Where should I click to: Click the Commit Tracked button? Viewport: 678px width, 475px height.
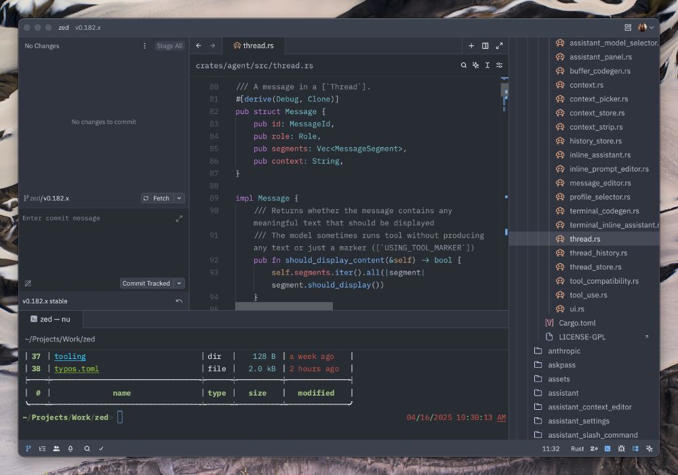click(x=146, y=284)
